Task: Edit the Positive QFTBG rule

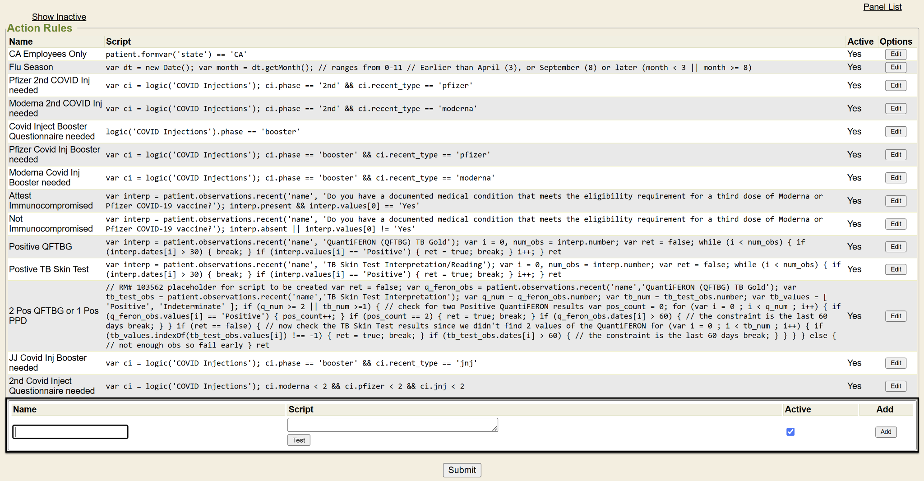Action: pyautogui.click(x=895, y=247)
